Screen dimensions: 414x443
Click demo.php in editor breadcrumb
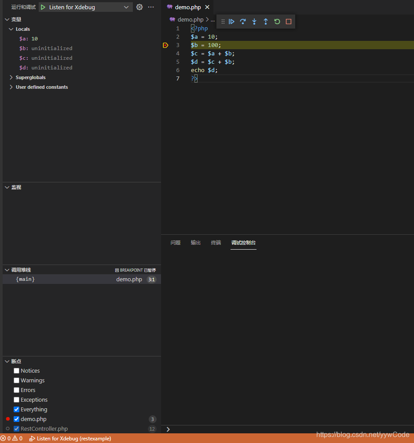(191, 19)
